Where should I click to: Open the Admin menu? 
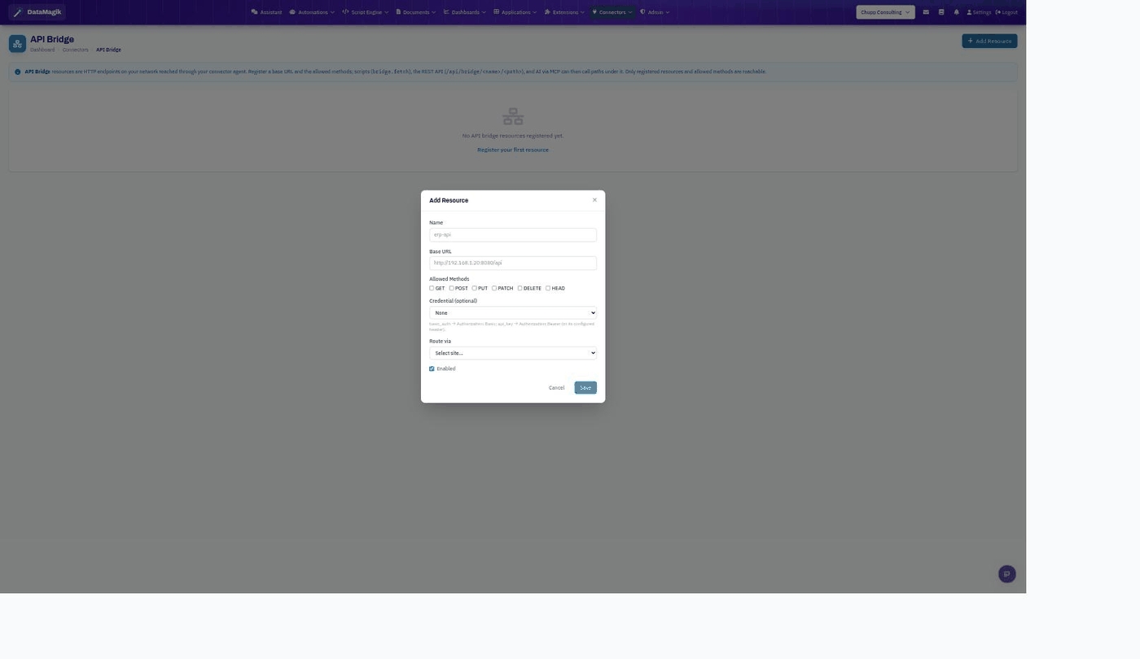pyautogui.click(x=655, y=12)
